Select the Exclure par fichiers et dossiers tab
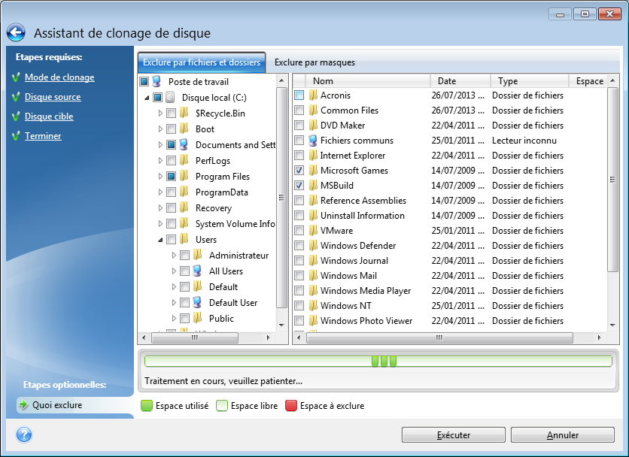The width and height of the screenshot is (629, 457). tap(202, 62)
